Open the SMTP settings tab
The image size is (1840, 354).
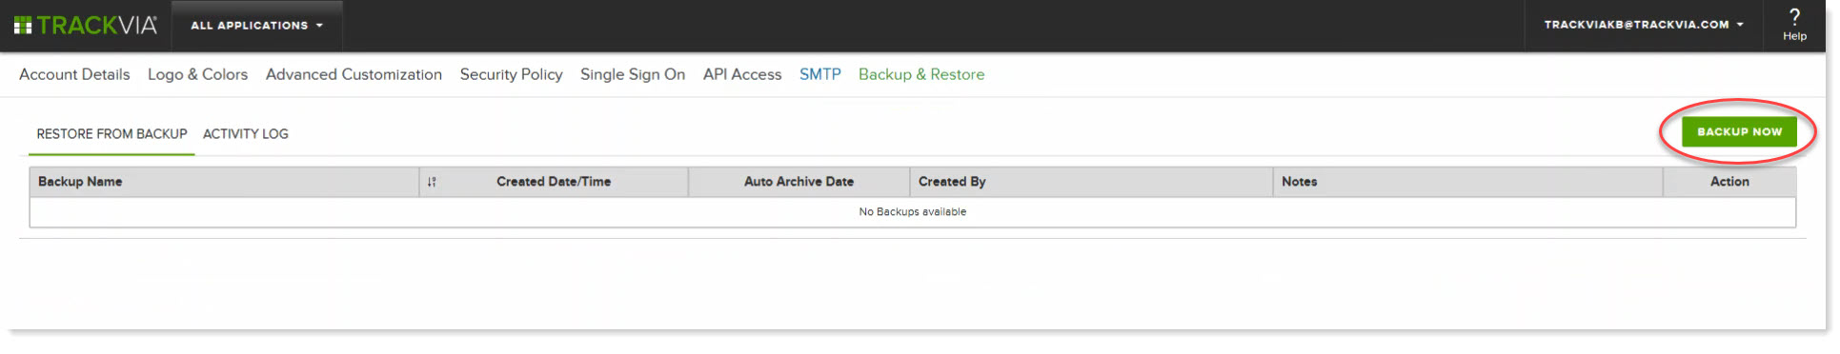pos(819,74)
